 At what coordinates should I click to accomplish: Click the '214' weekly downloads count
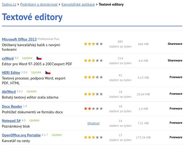[120, 58]
